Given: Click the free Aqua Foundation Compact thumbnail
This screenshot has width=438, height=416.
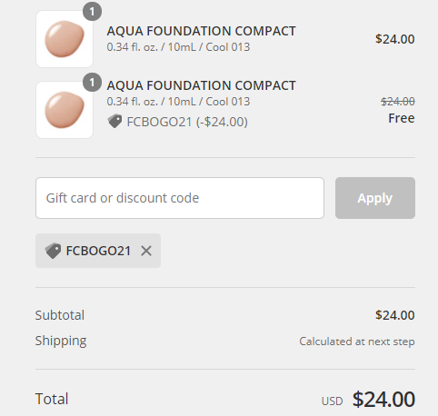Looking at the screenshot, I should pyautogui.click(x=65, y=110).
